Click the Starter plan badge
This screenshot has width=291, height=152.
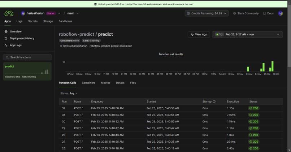tap(51, 13)
